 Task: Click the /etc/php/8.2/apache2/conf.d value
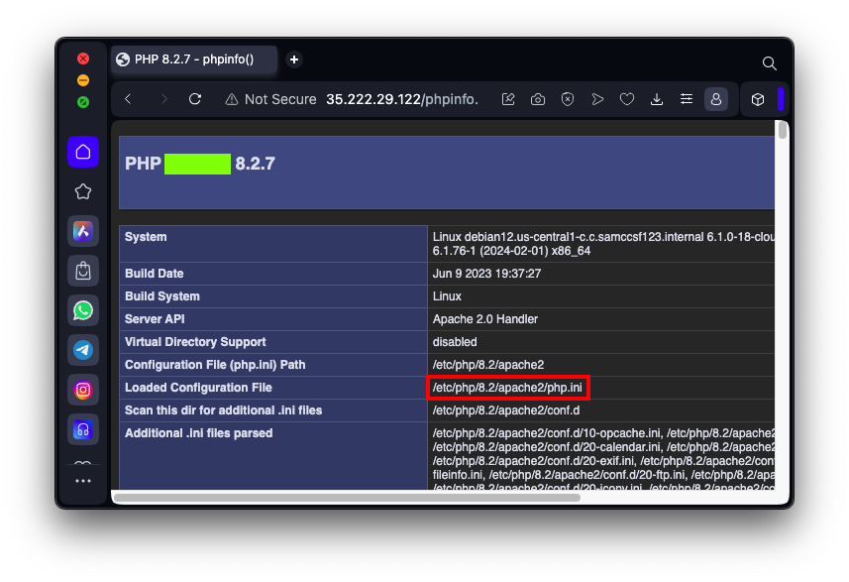tap(505, 410)
